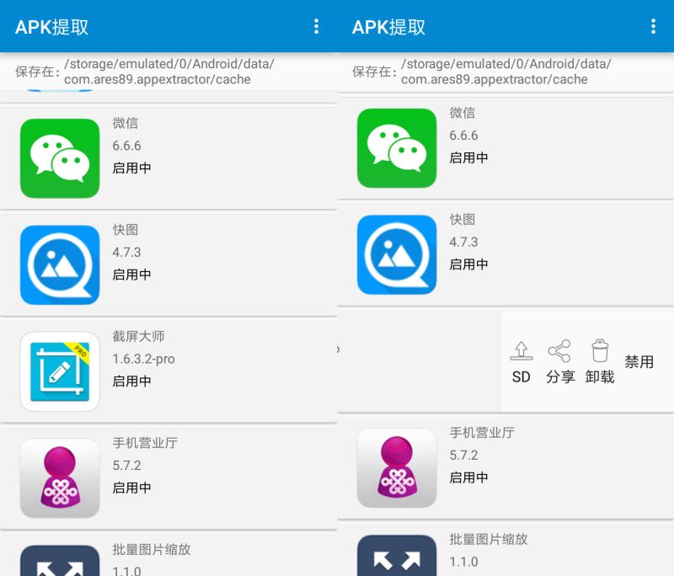Select the 微信 name in the left screen

[x=125, y=123]
